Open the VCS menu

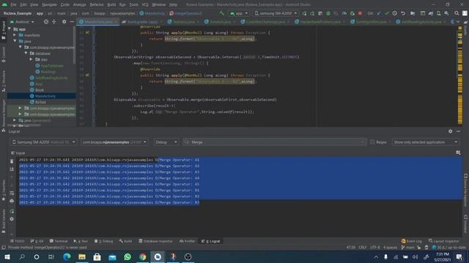(145, 4)
